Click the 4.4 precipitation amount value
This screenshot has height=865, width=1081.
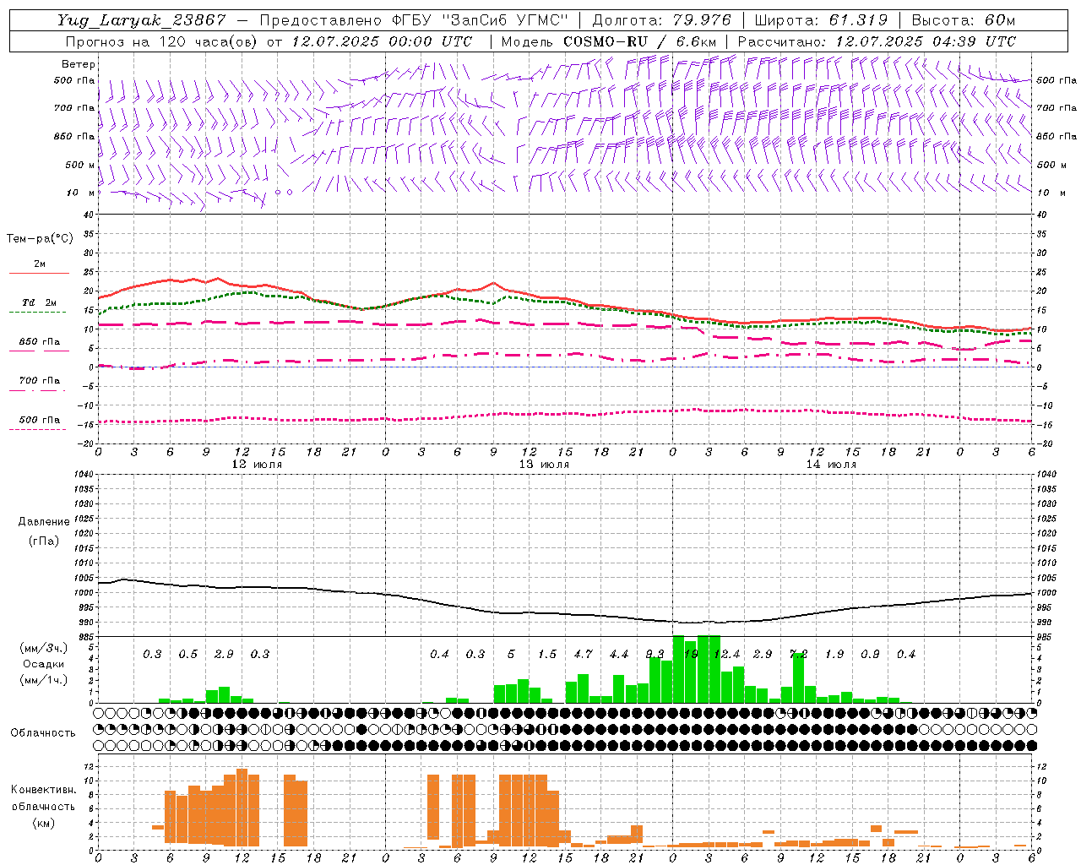pos(619,655)
